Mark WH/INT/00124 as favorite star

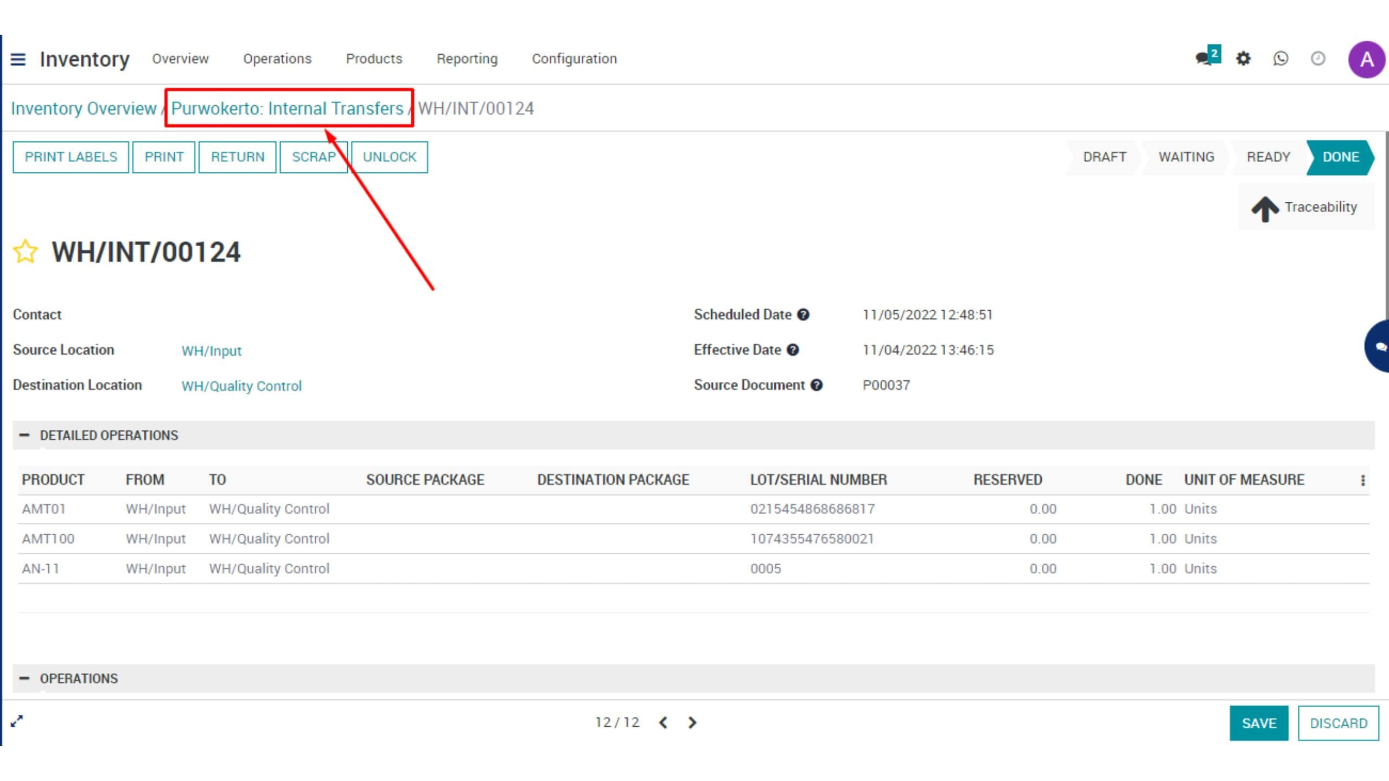click(x=26, y=252)
